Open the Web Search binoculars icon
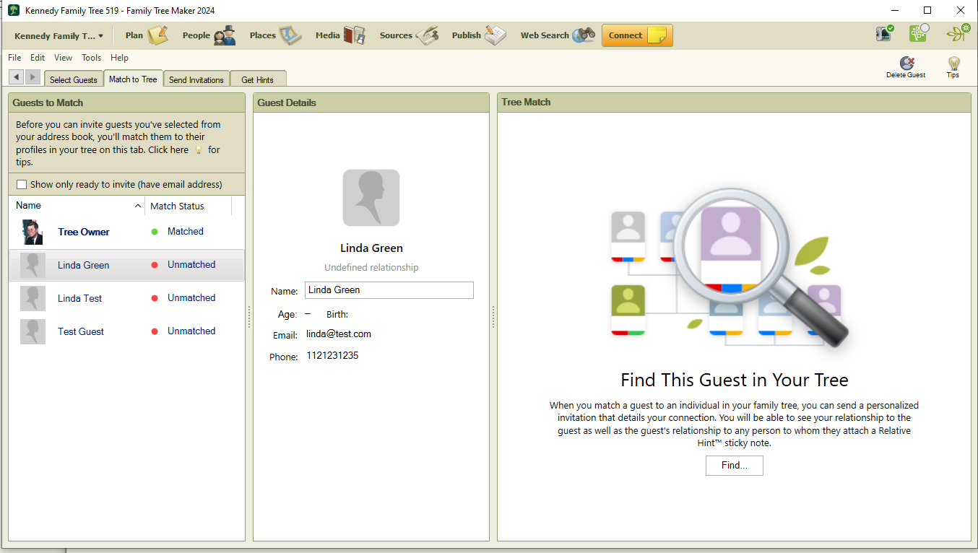Image resolution: width=978 pixels, height=553 pixels. point(584,35)
